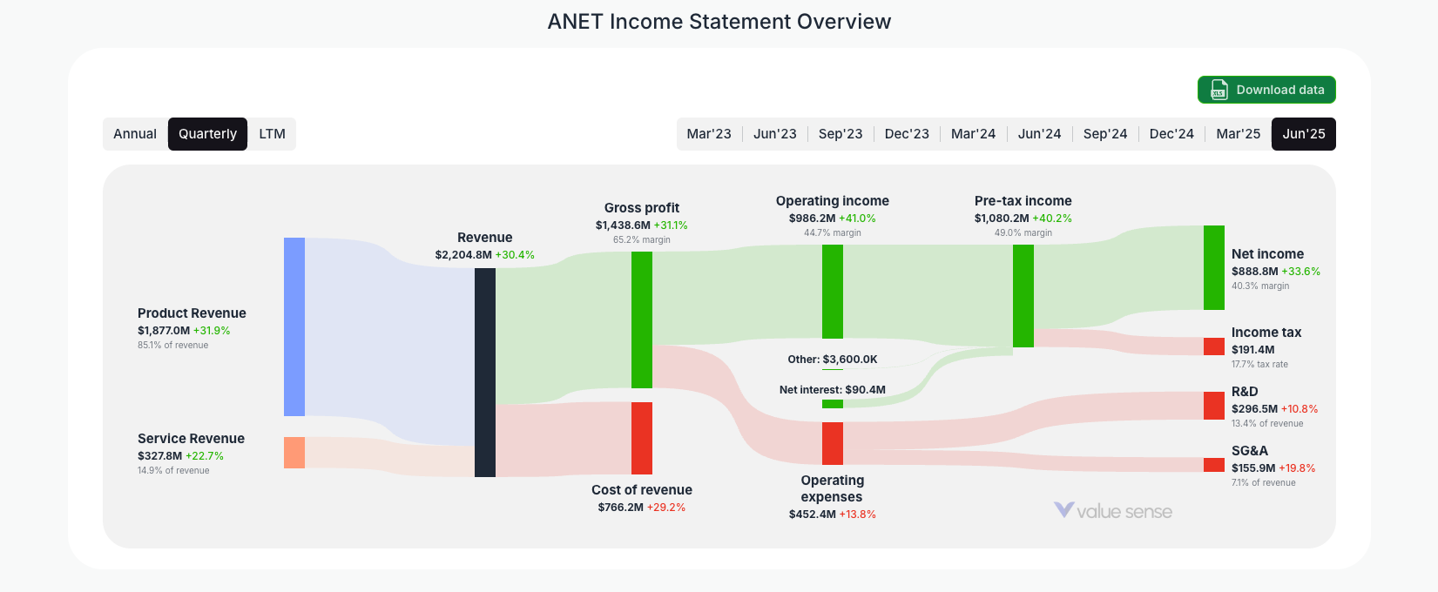Click the green Gross profit bar
This screenshot has height=592, width=1438.
(642, 320)
